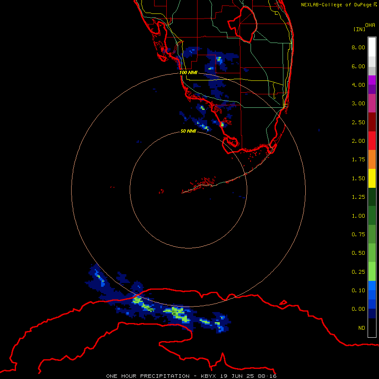Click the 0.50 legend value
Image resolution: width=379 pixels, height=379 pixels.
pyautogui.click(x=358, y=253)
